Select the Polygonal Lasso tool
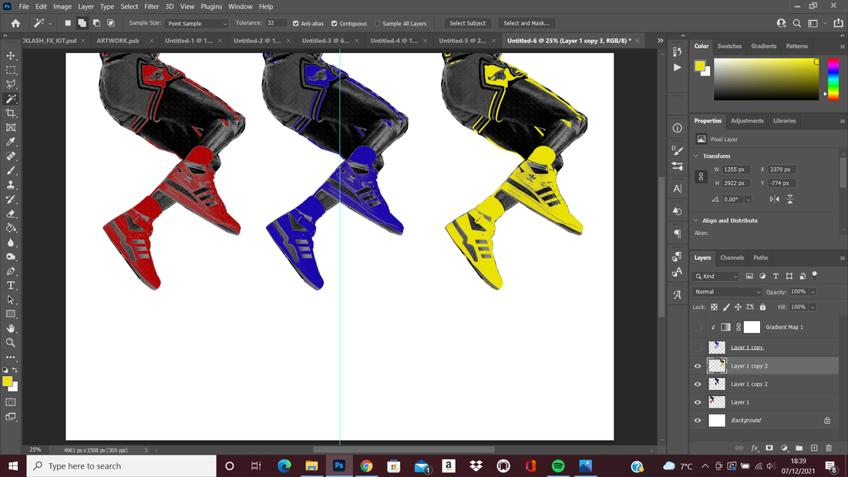 [x=11, y=84]
